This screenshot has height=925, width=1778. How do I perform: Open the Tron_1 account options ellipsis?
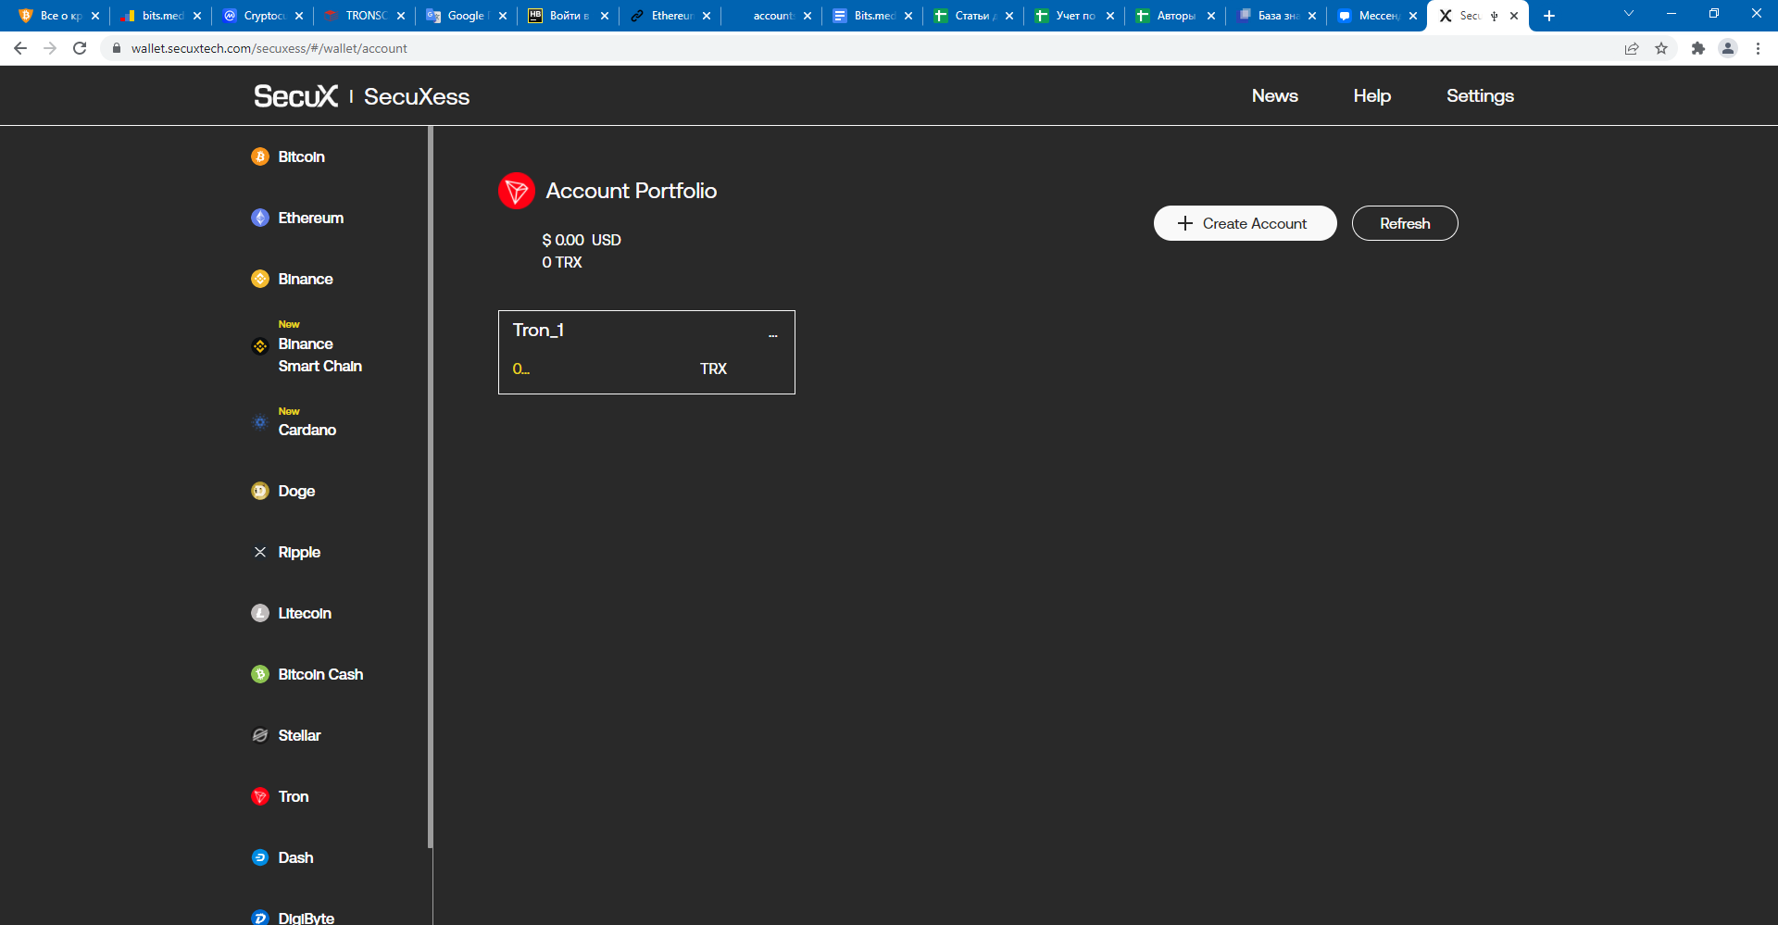(x=773, y=335)
